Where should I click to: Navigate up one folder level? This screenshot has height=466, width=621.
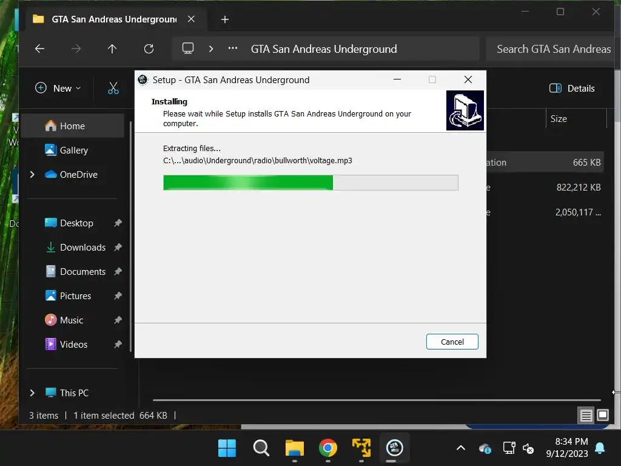112,49
